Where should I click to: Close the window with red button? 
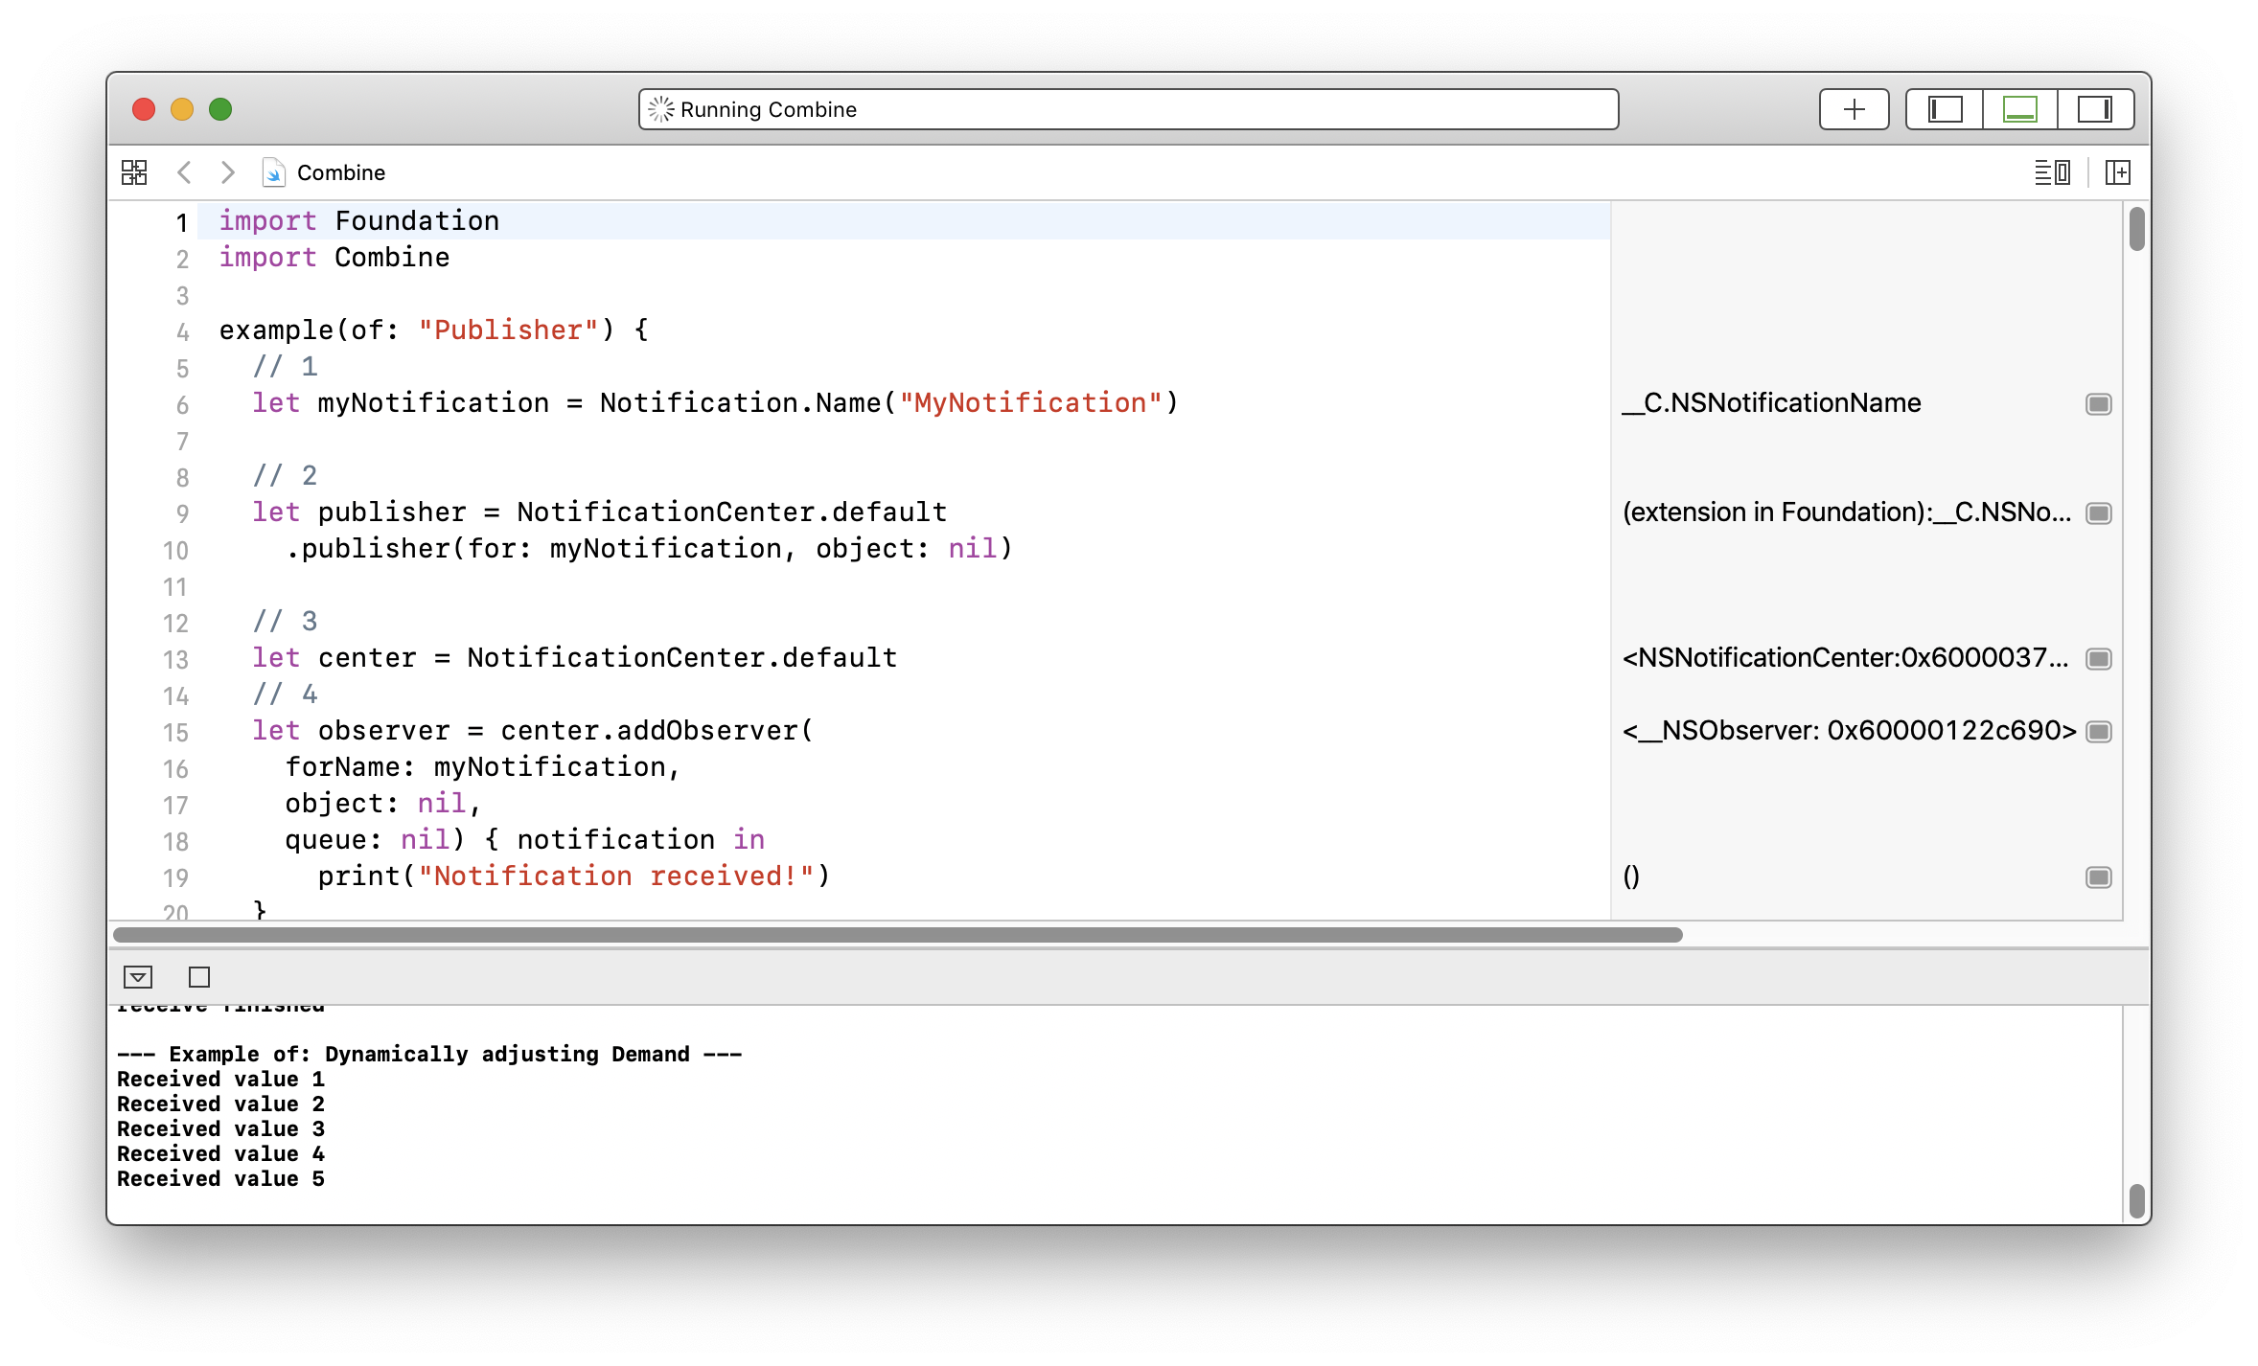click(144, 109)
